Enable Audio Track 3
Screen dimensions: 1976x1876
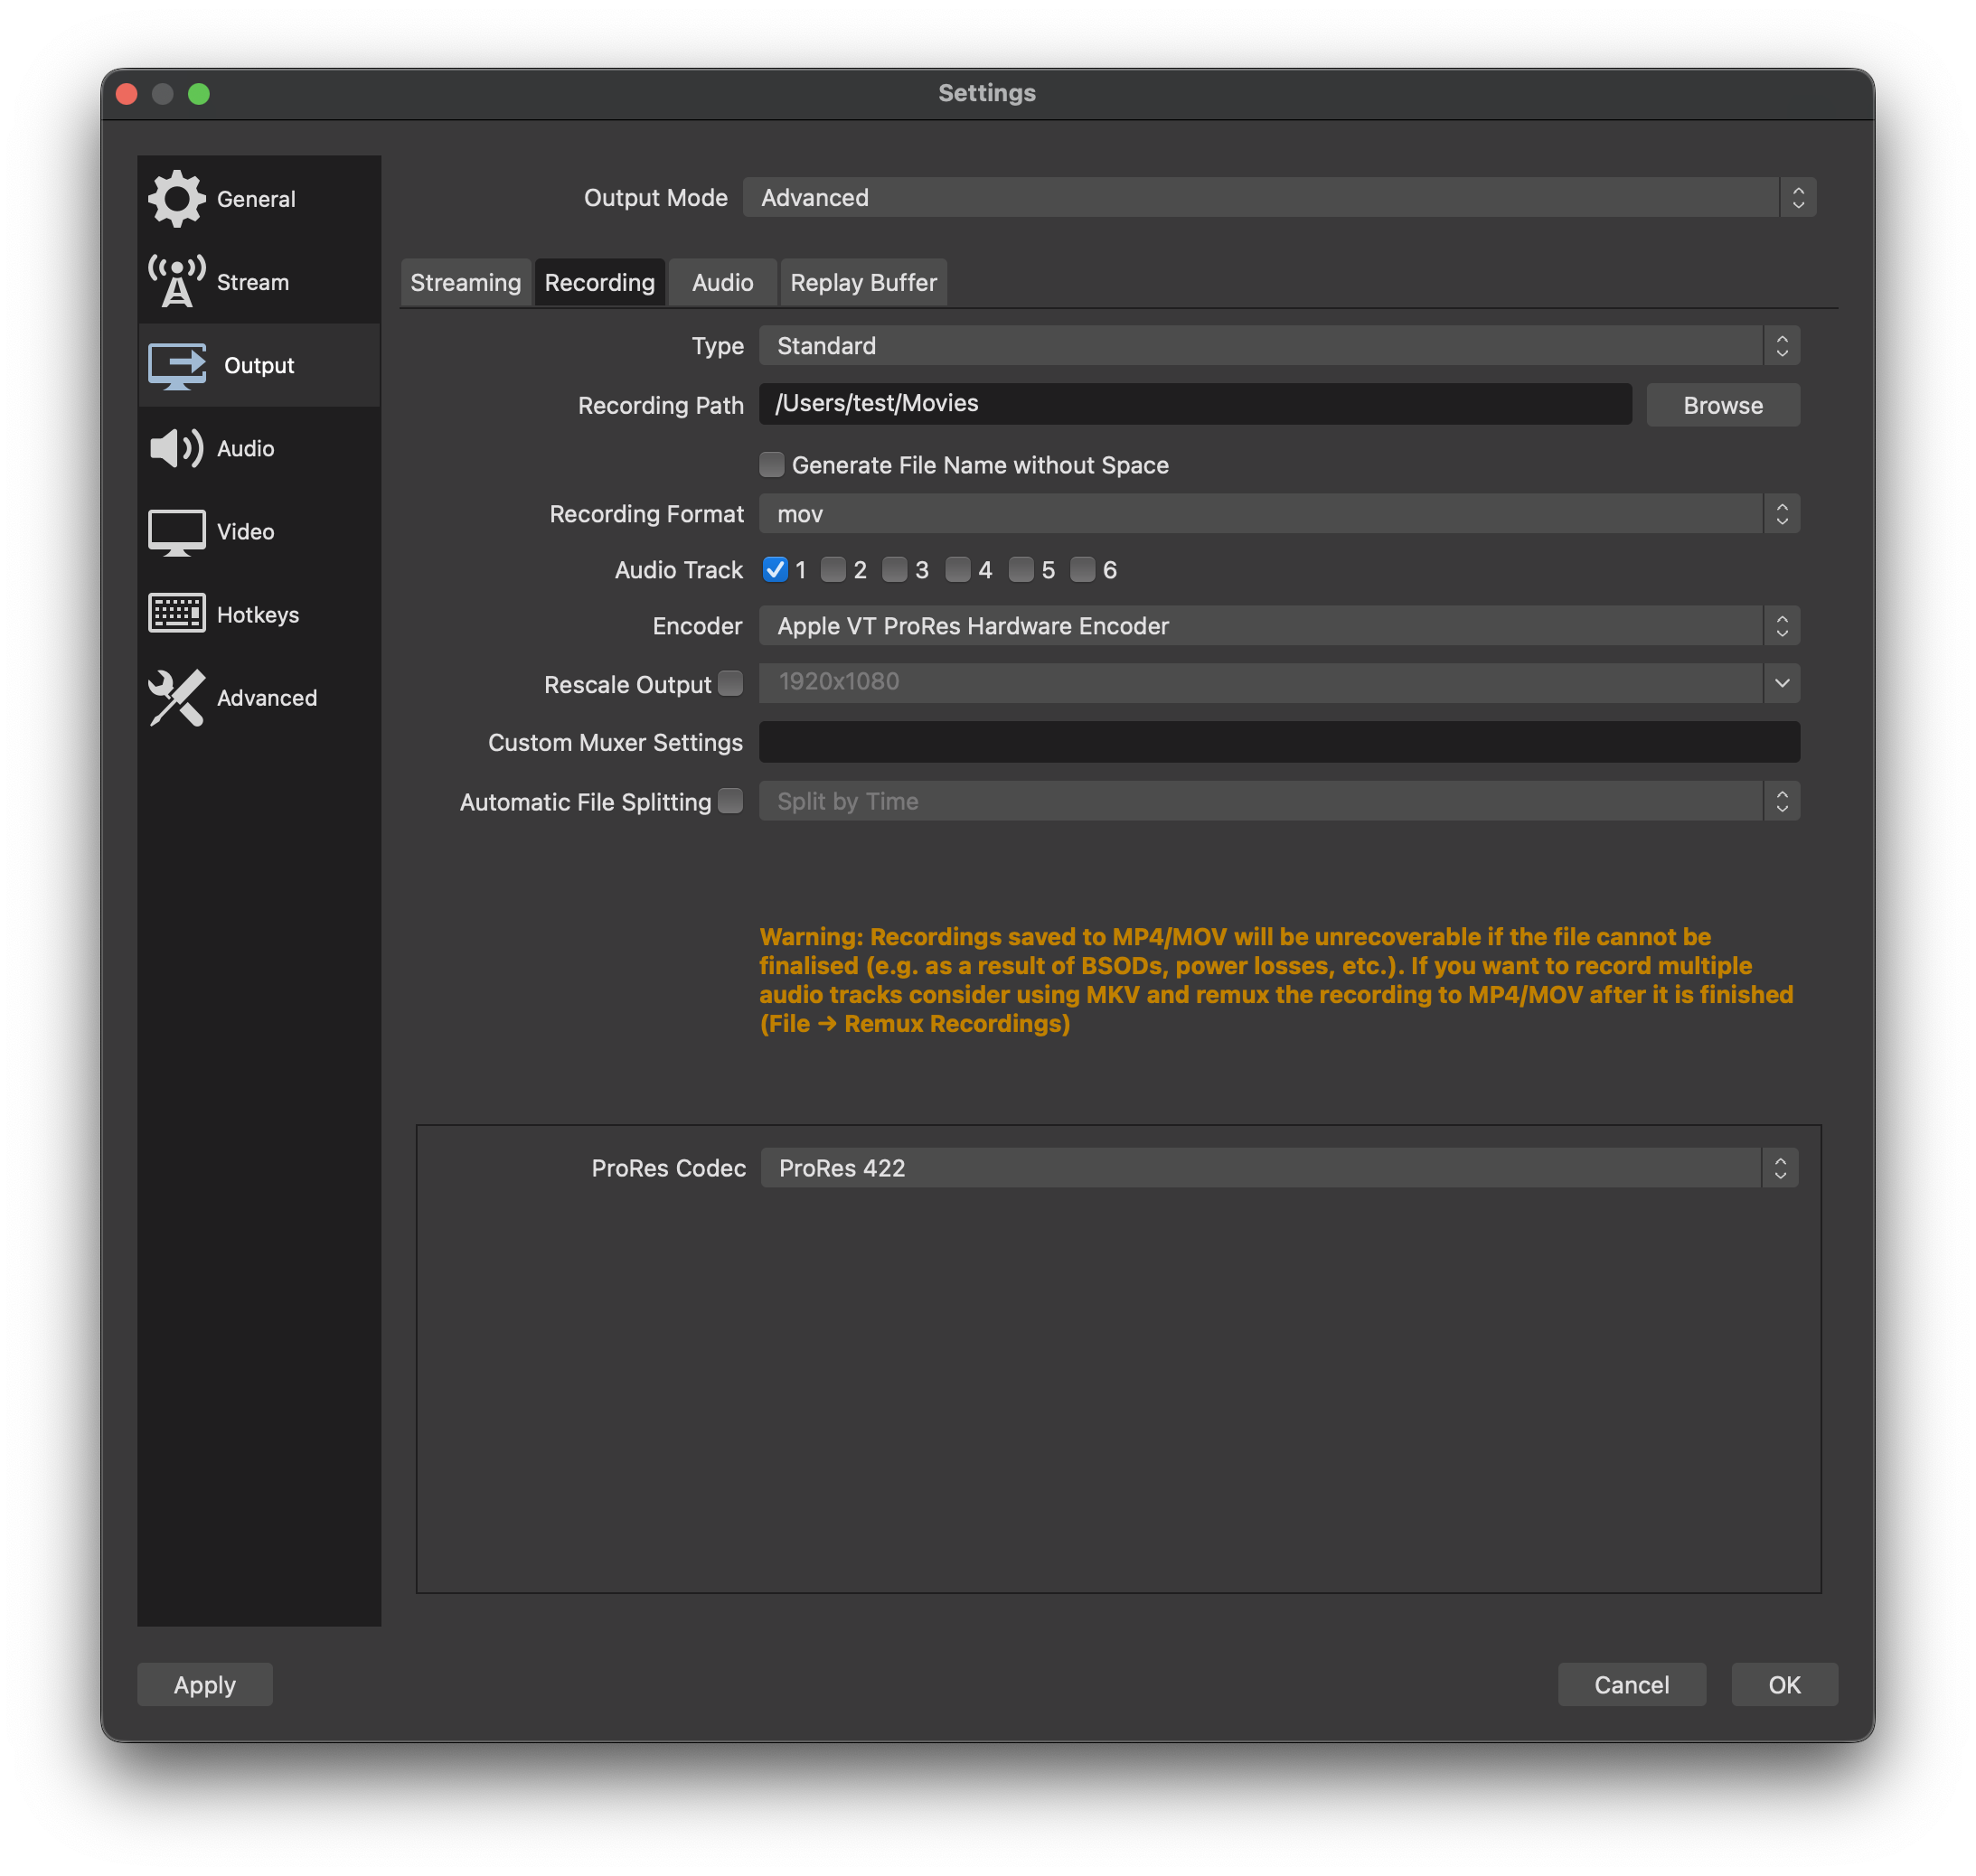(897, 569)
